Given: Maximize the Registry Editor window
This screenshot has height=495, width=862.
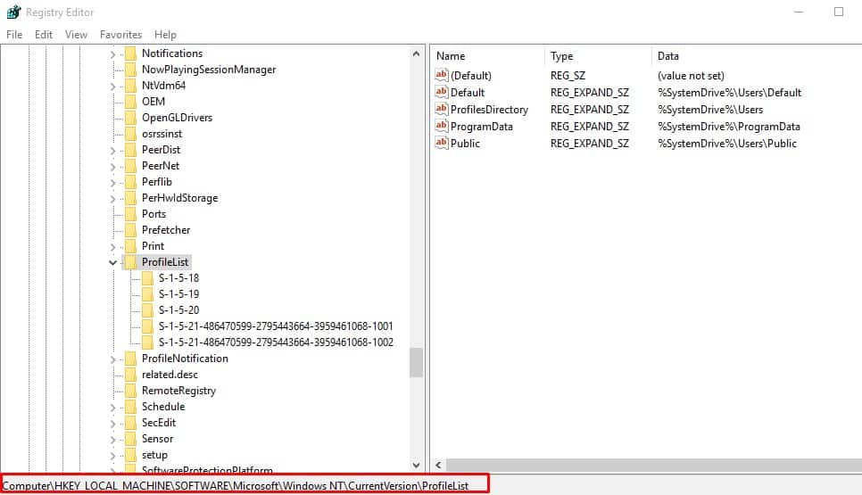Looking at the screenshot, I should pos(839,12).
